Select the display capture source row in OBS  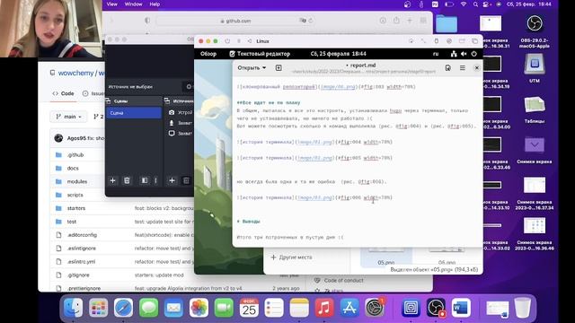(180, 134)
